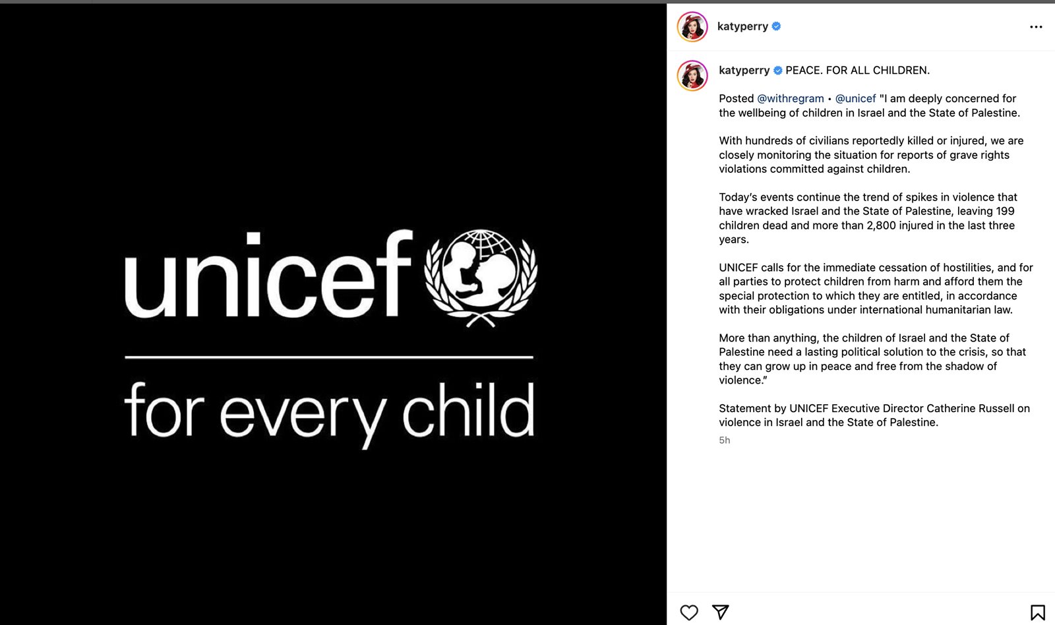Save the post with the bookmark icon
1055x625 pixels.
click(x=1037, y=612)
